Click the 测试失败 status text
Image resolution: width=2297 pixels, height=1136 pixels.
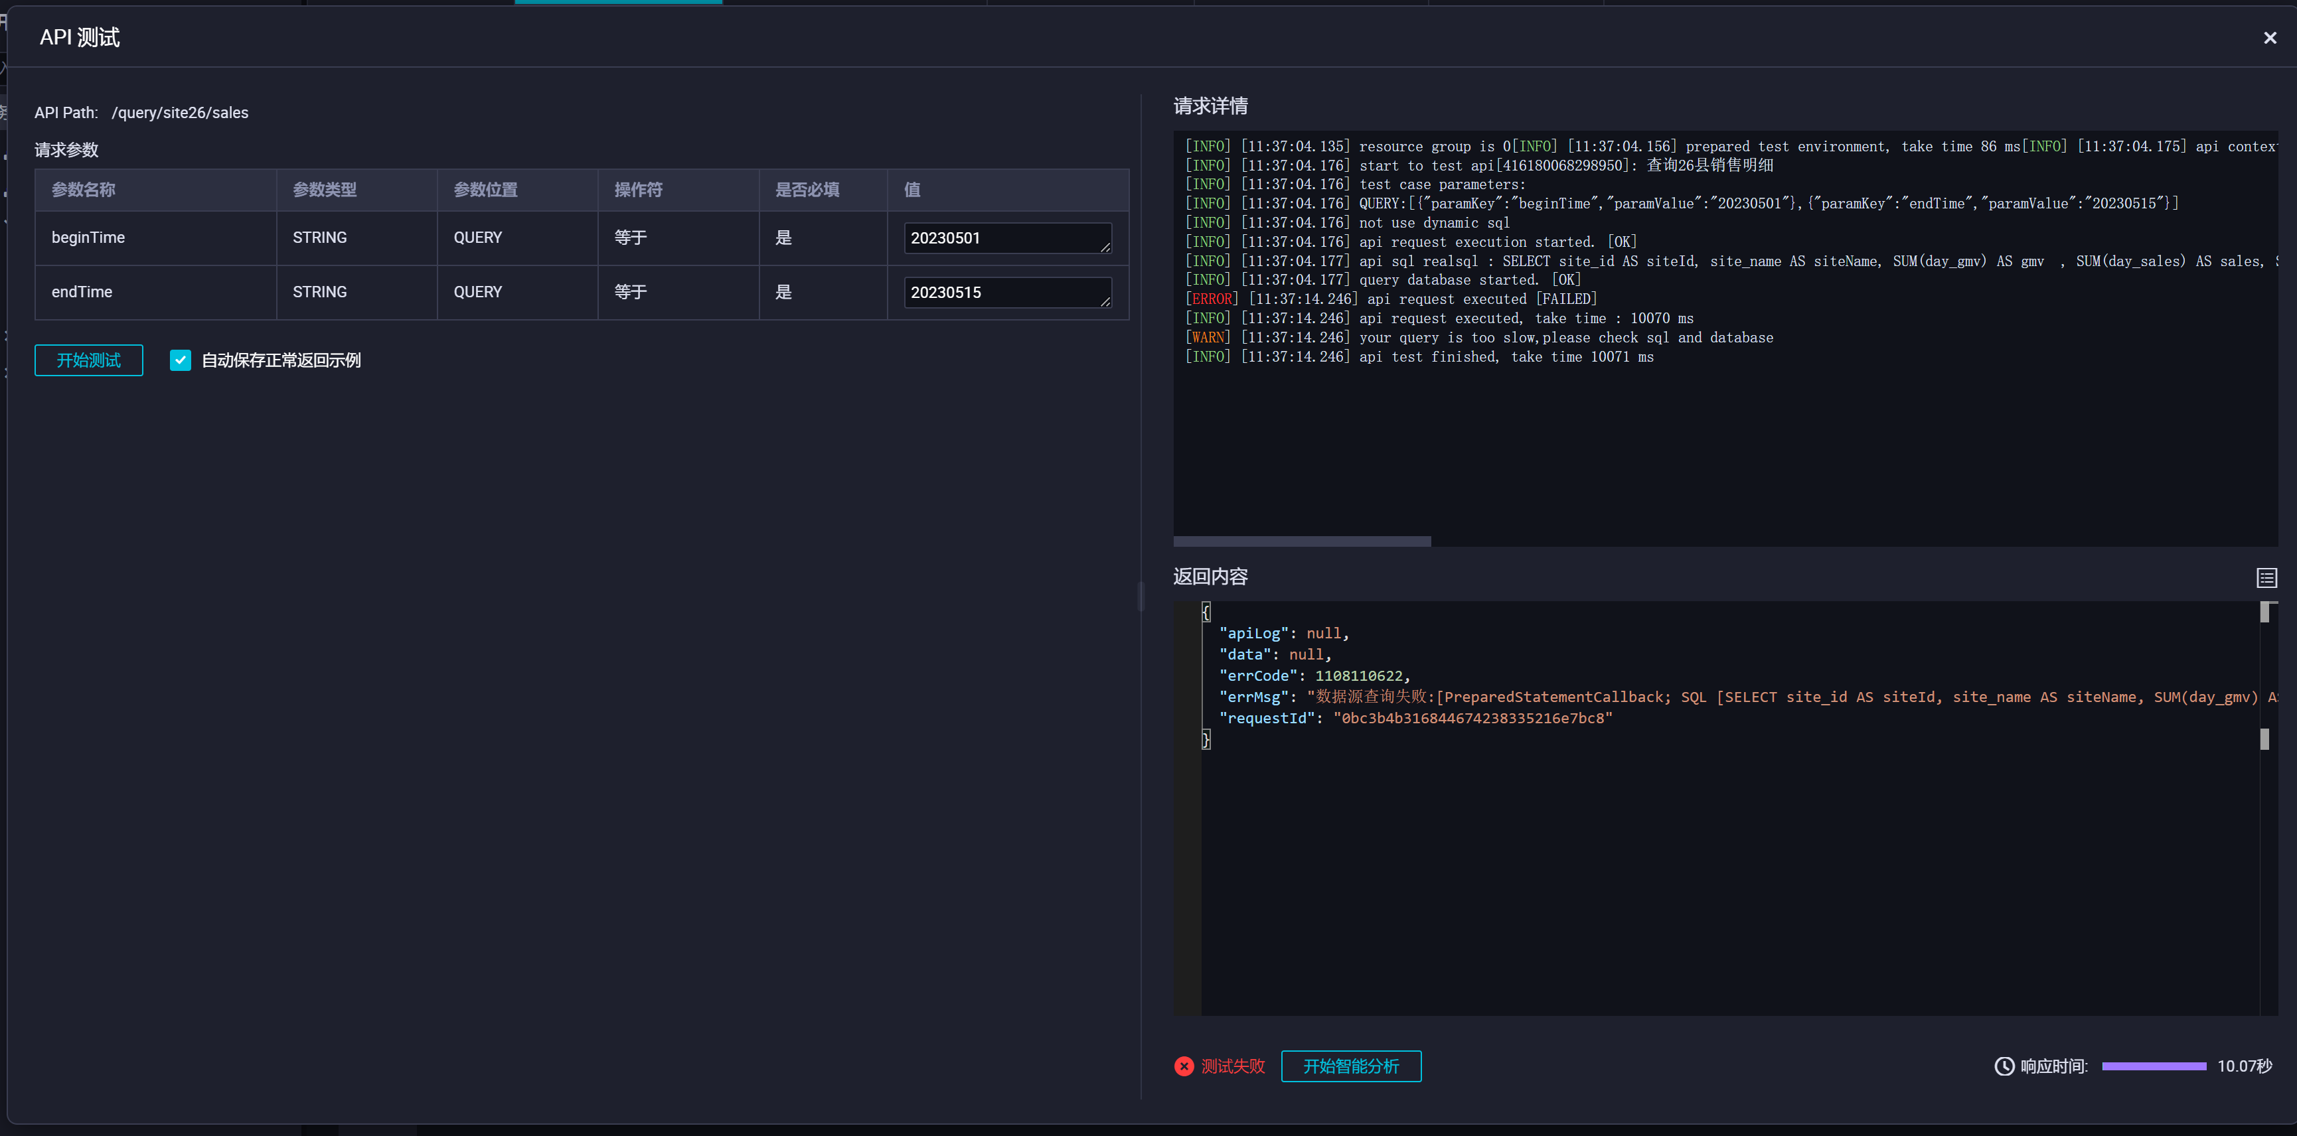click(1232, 1066)
